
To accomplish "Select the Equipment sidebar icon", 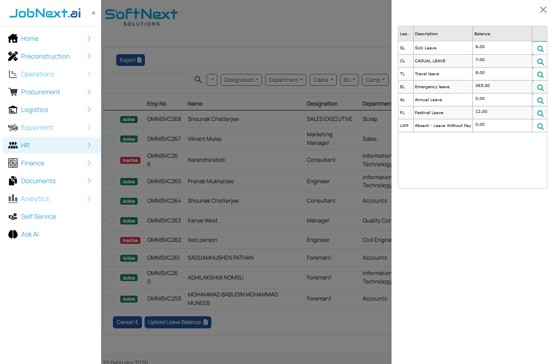I will tap(13, 127).
